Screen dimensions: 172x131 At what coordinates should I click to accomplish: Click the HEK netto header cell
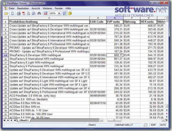[149, 22]
